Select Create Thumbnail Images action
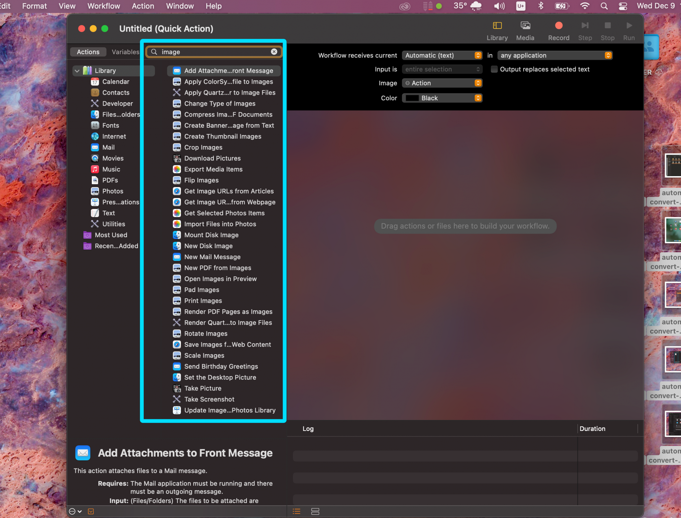 click(x=223, y=137)
